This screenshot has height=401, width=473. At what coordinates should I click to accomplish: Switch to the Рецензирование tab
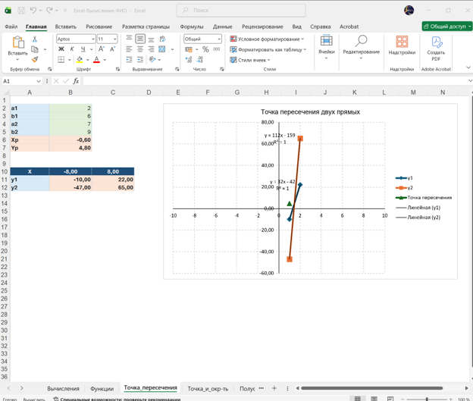(x=262, y=27)
